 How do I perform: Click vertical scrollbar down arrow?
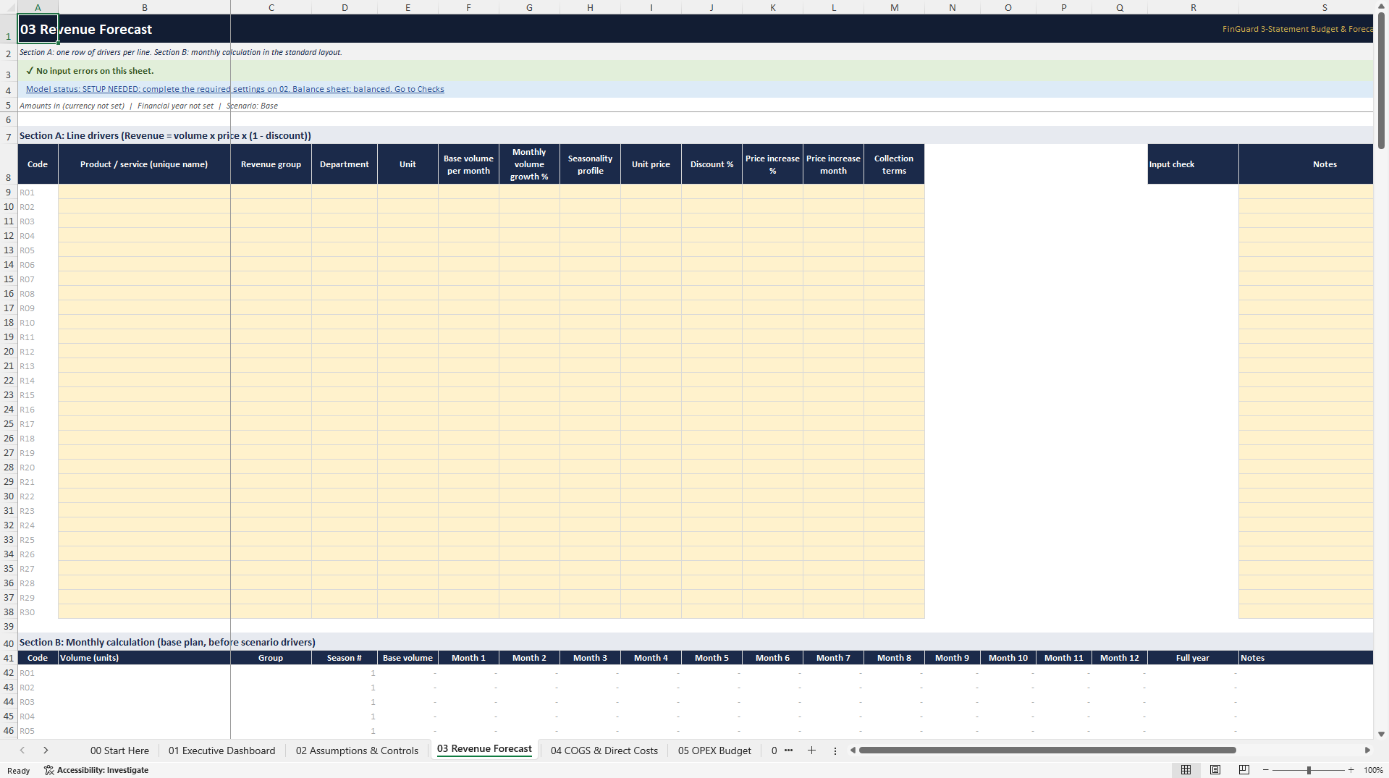pyautogui.click(x=1381, y=734)
